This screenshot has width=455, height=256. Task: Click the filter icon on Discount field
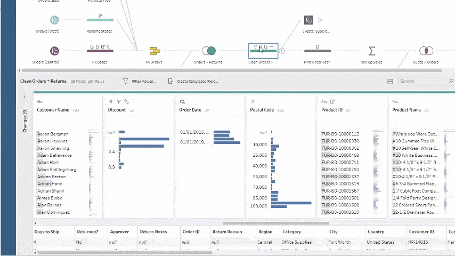(x=119, y=101)
